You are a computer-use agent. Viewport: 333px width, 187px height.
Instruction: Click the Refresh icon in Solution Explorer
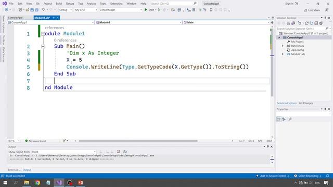(311, 23)
